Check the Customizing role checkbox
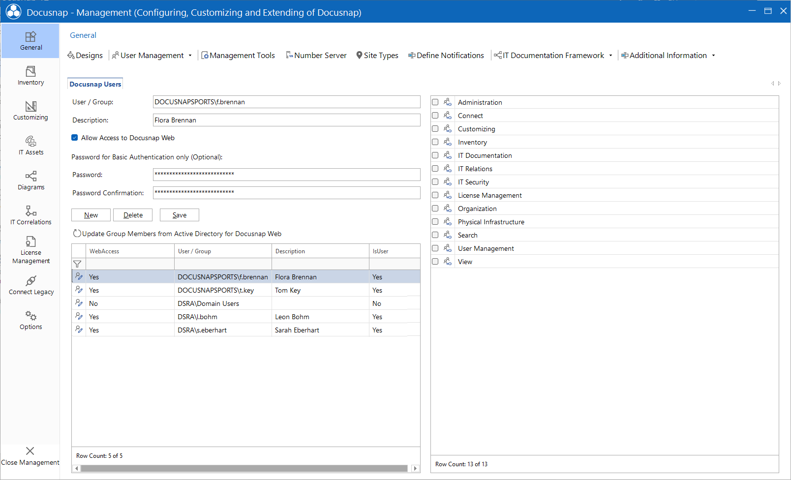 (435, 129)
